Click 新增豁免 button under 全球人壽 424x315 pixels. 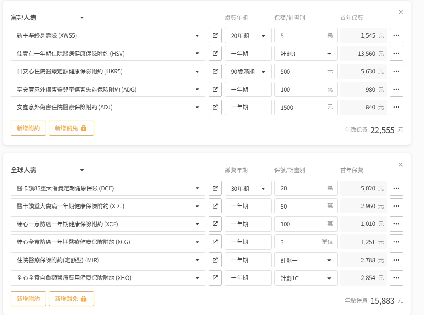tap(71, 299)
